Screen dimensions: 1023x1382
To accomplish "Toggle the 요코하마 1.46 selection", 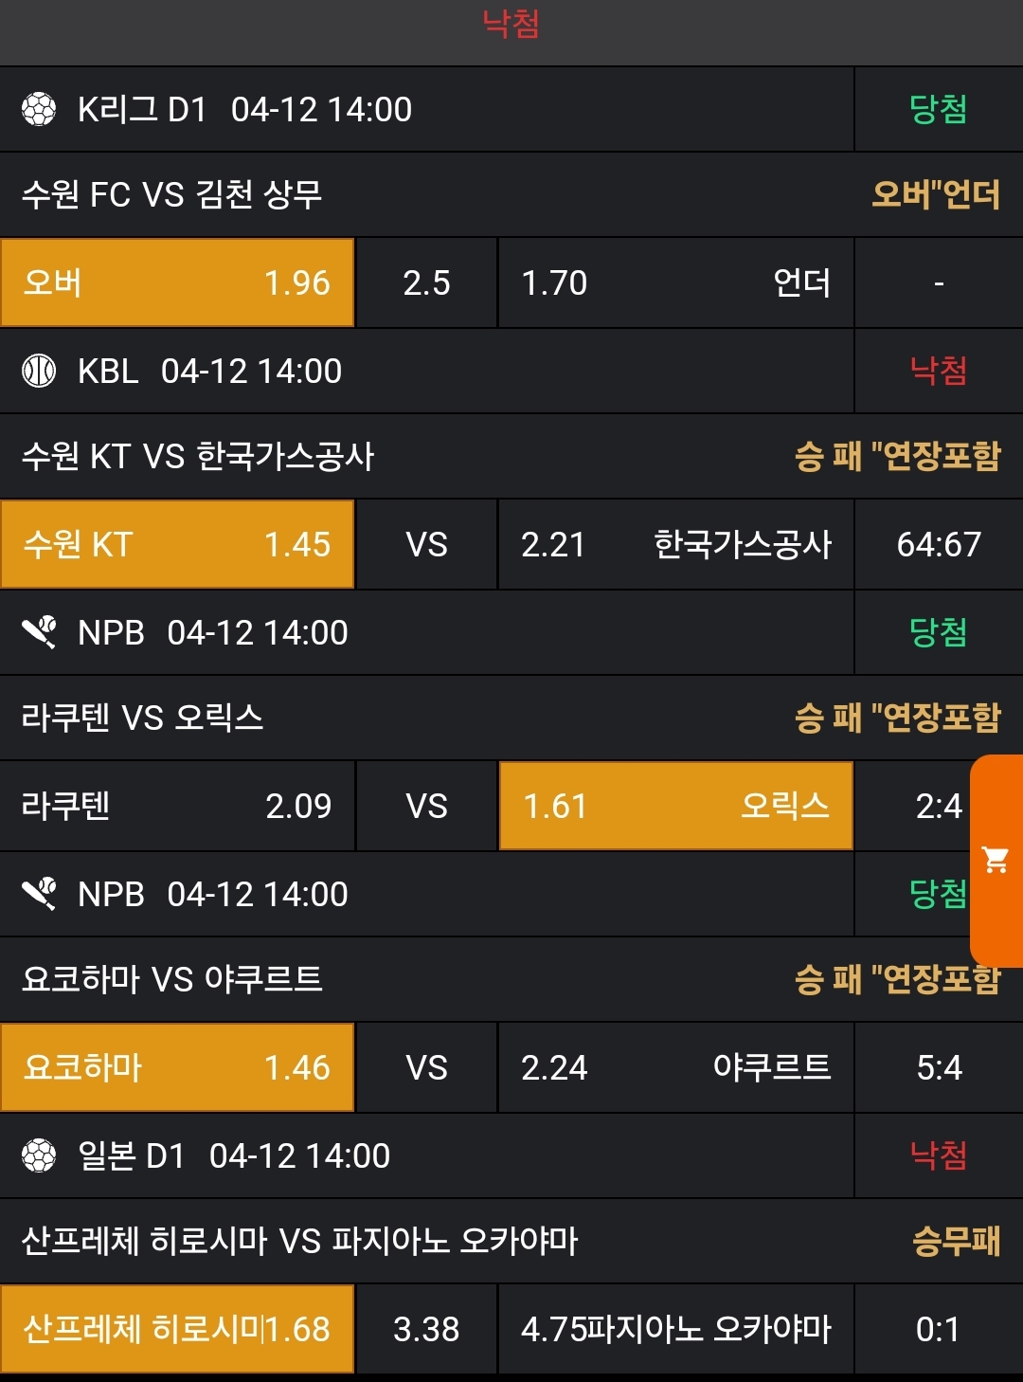I will (x=177, y=1067).
